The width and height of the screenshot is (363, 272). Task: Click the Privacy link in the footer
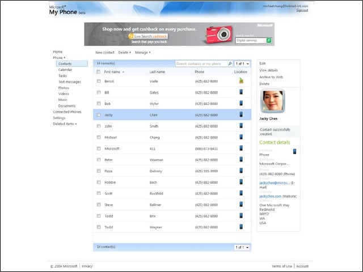[87, 266]
